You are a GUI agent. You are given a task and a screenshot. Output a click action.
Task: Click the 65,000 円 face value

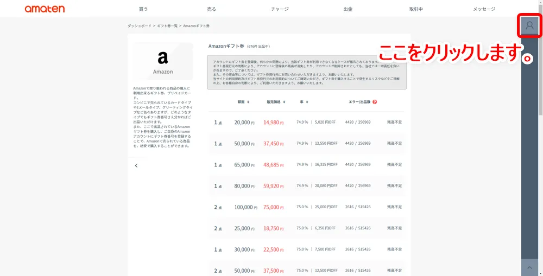[x=244, y=165]
